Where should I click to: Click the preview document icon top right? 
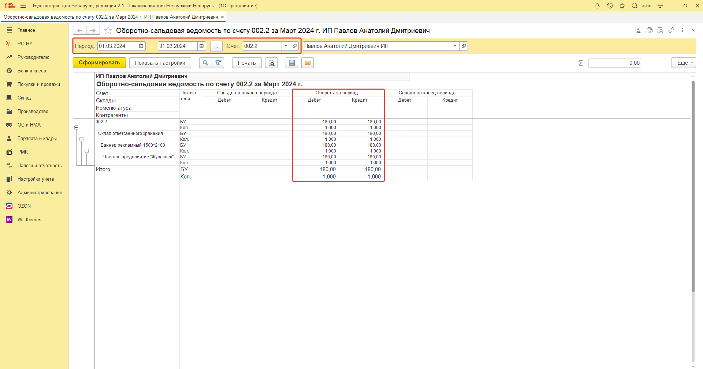click(x=660, y=30)
